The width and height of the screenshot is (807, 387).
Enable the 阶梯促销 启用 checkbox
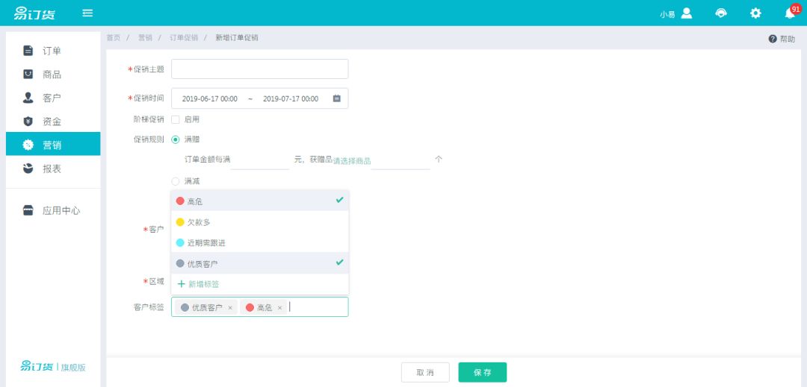(176, 119)
